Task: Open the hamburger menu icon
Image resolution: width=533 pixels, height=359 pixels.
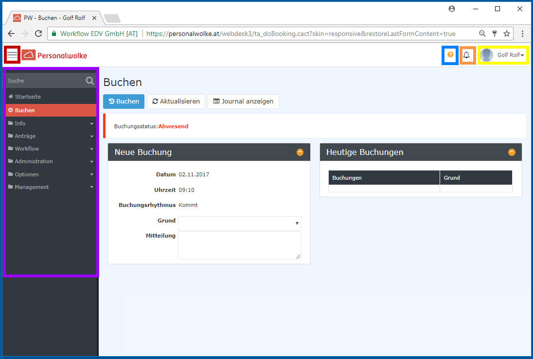Action: click(x=12, y=55)
